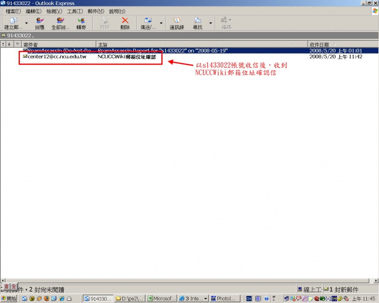The image size is (379, 303).
Task: Open the 工具(T) menu
Action: pos(75,11)
